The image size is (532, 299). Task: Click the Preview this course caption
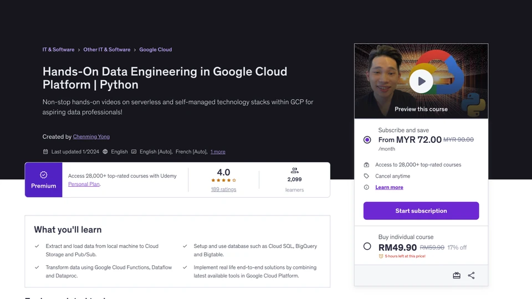pos(421,109)
